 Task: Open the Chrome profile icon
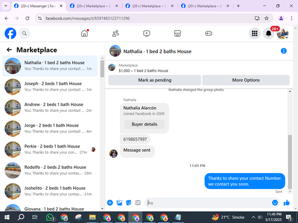click(281, 18)
